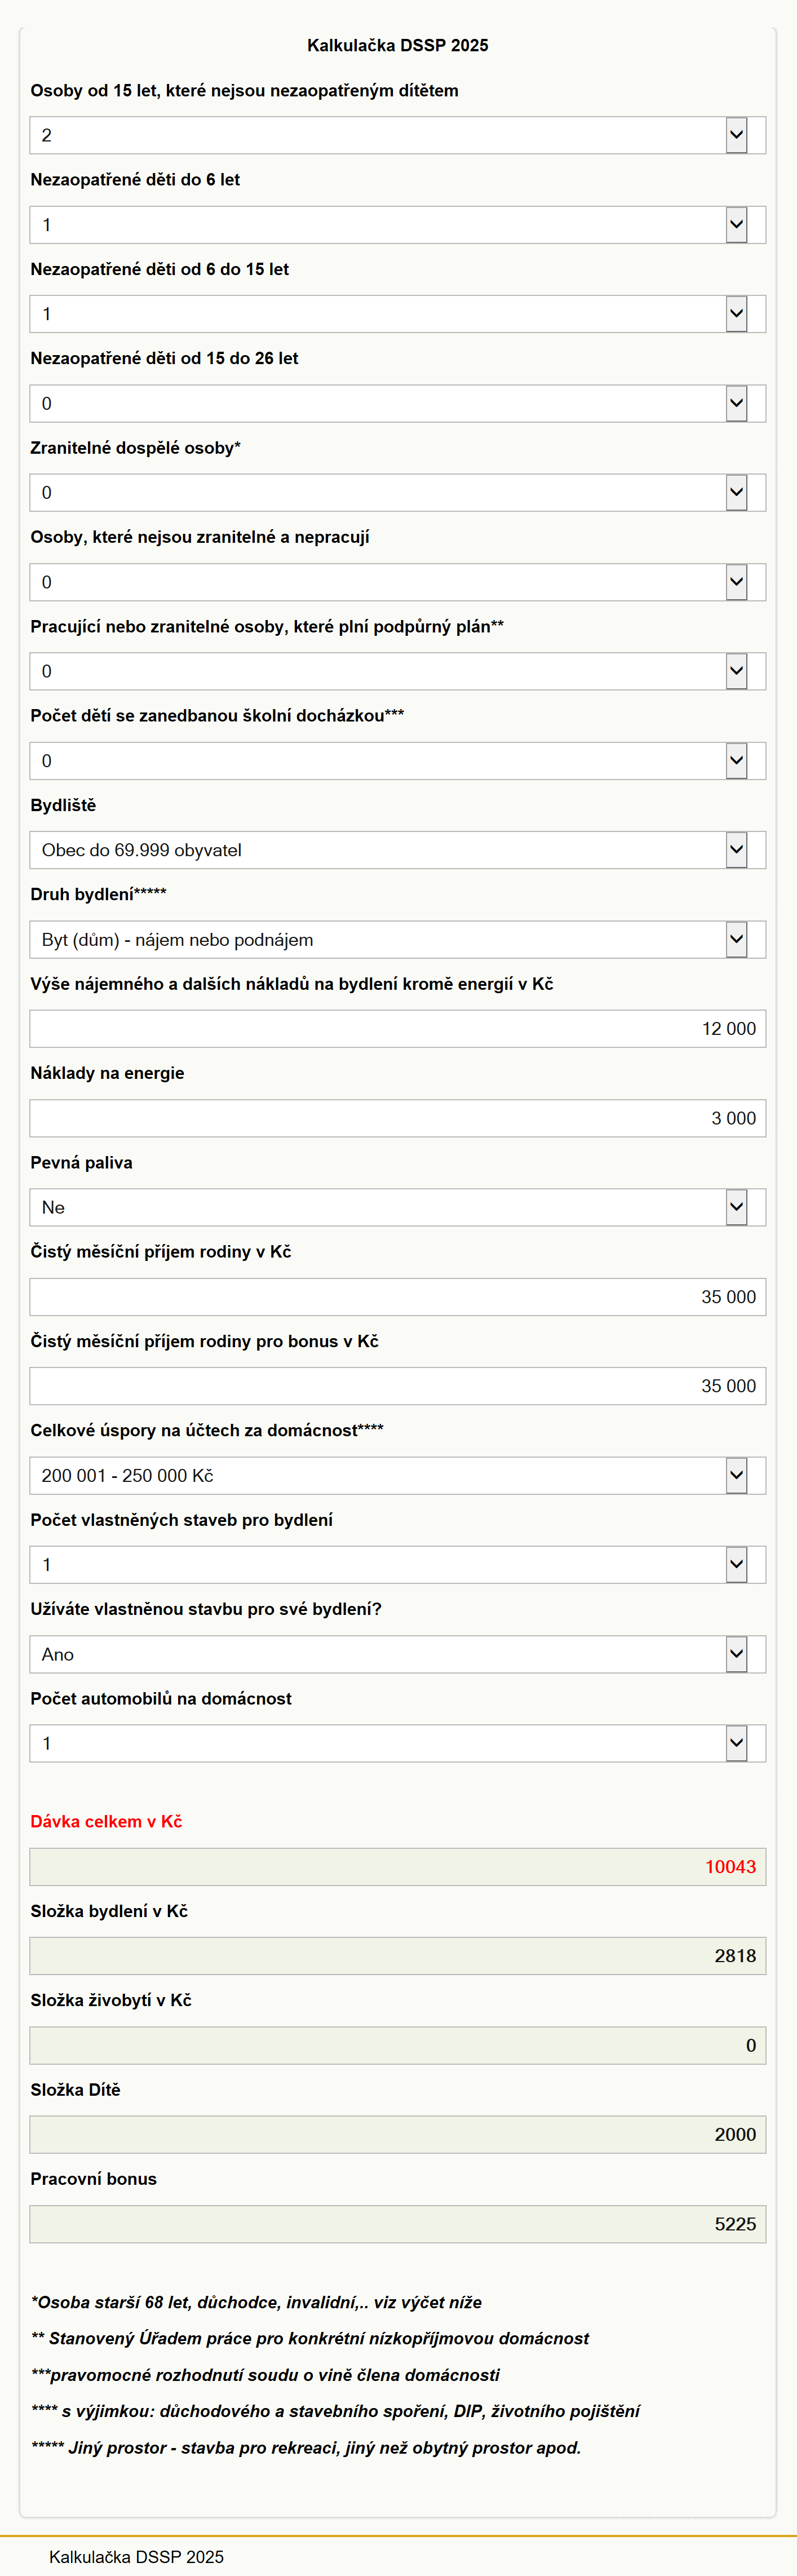
Task: Select the Bydliště dropdown showing 'Obec do 69.999 obyvatel'
Action: pos(398,850)
